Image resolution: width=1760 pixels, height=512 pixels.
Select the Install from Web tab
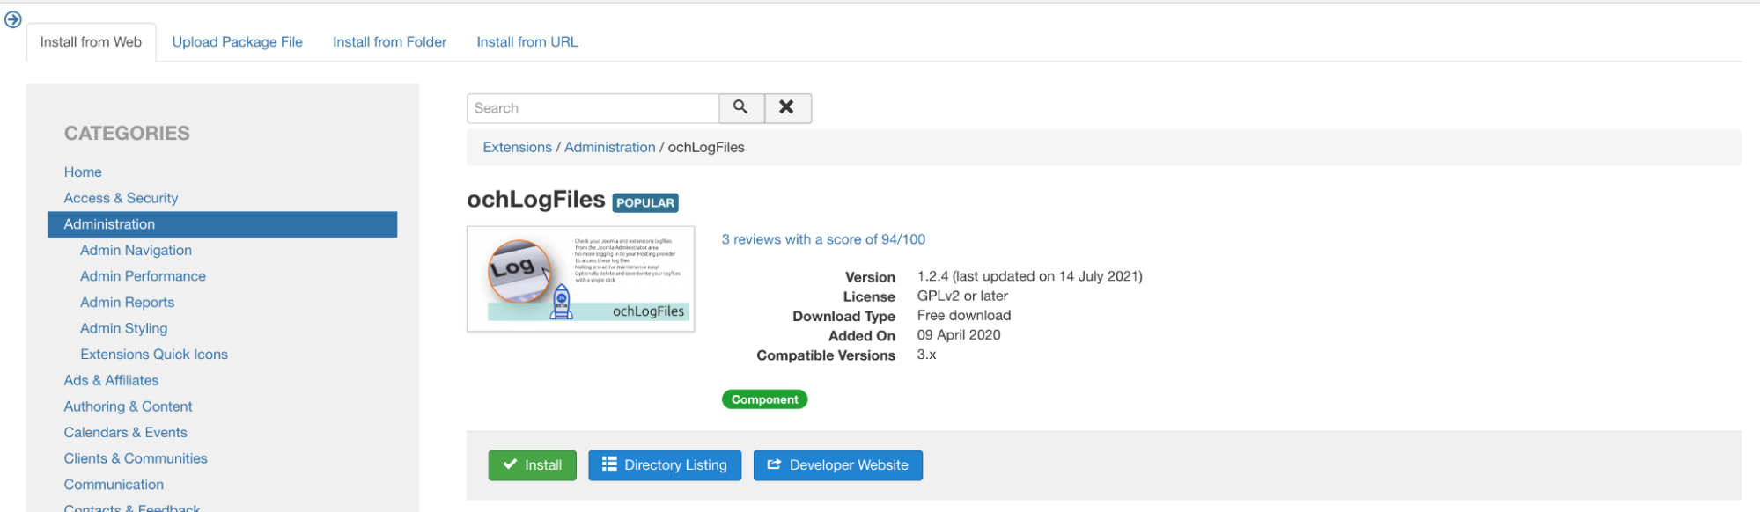(x=91, y=41)
